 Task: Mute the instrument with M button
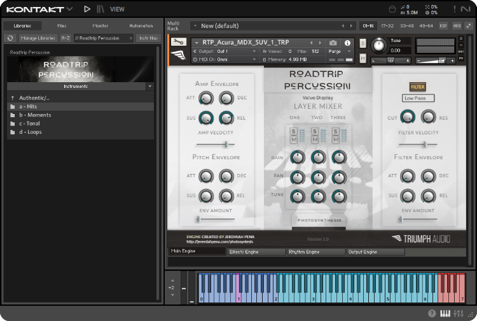click(363, 58)
